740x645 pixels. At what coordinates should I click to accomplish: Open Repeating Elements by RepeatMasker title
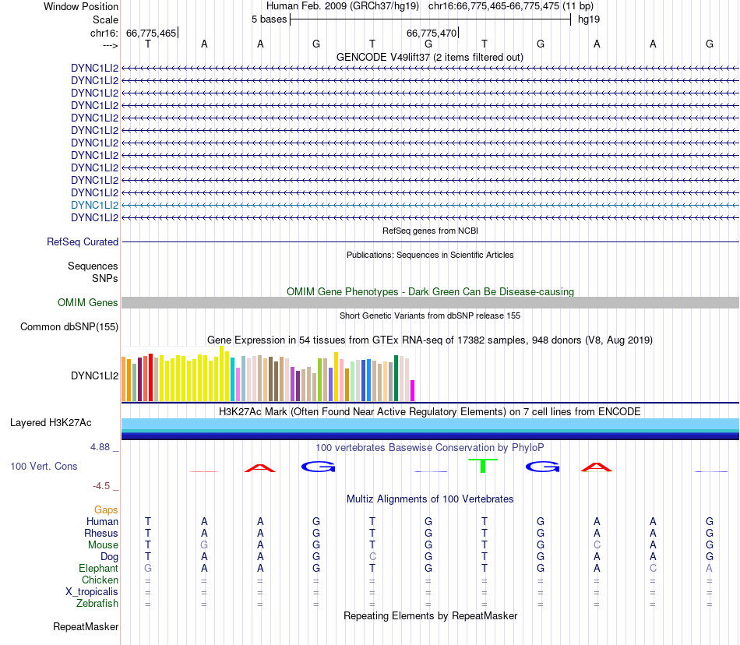[x=430, y=615]
